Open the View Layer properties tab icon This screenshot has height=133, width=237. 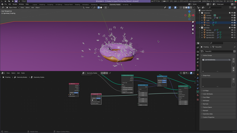click(x=198, y=59)
